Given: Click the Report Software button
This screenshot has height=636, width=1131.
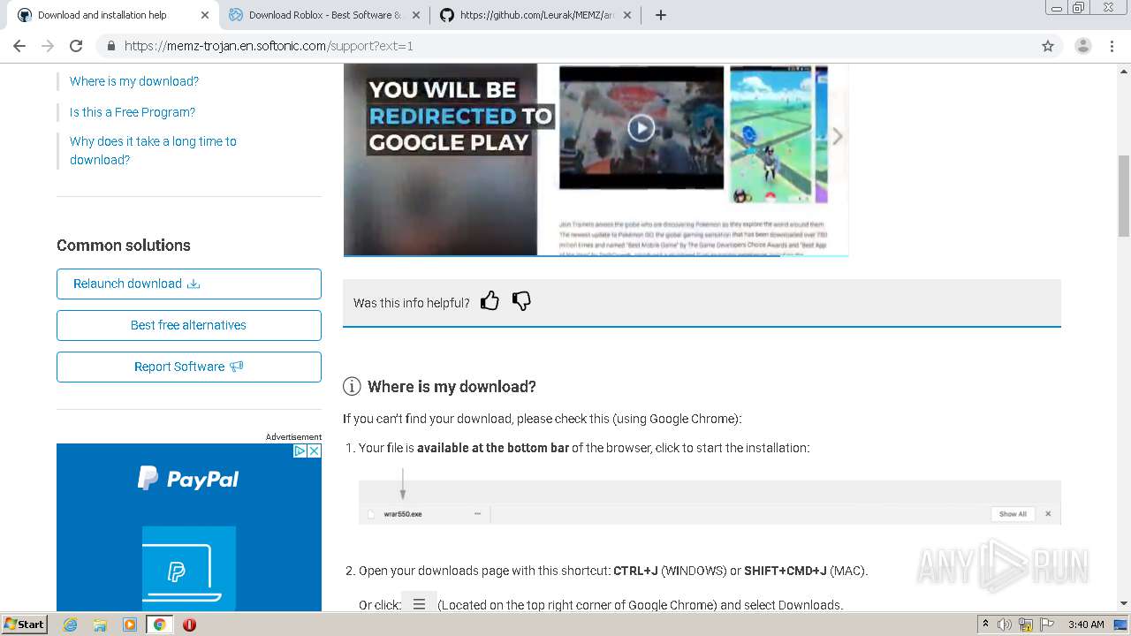Looking at the screenshot, I should click(x=189, y=367).
